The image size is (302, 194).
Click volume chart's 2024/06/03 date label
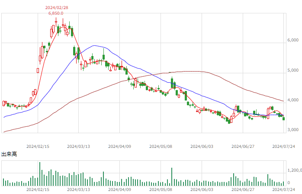(202, 190)
